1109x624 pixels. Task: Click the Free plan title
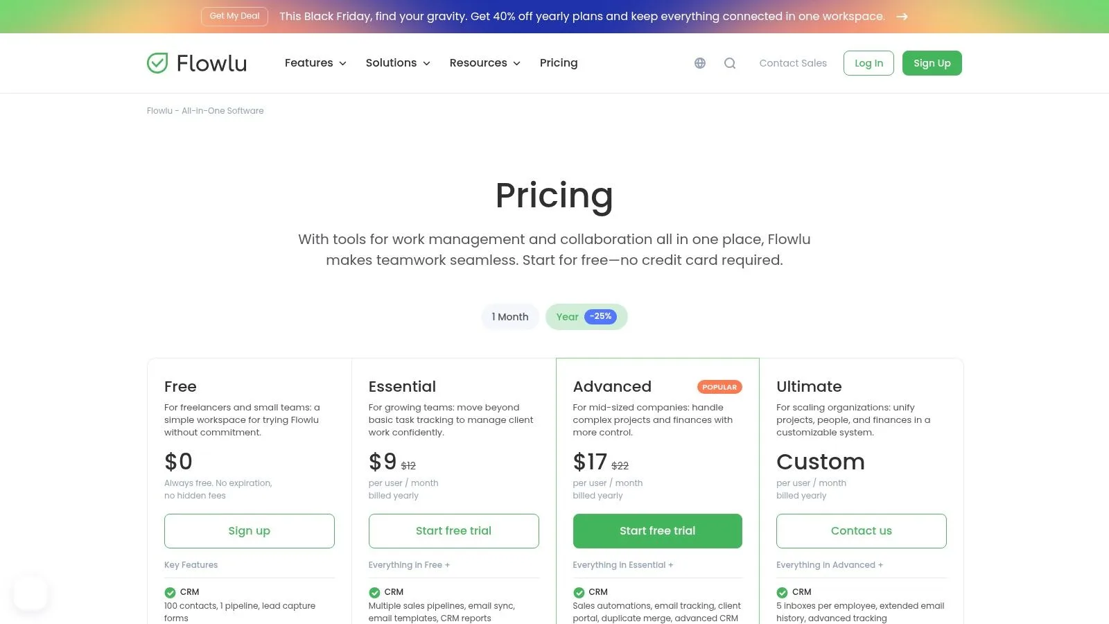[x=180, y=387]
